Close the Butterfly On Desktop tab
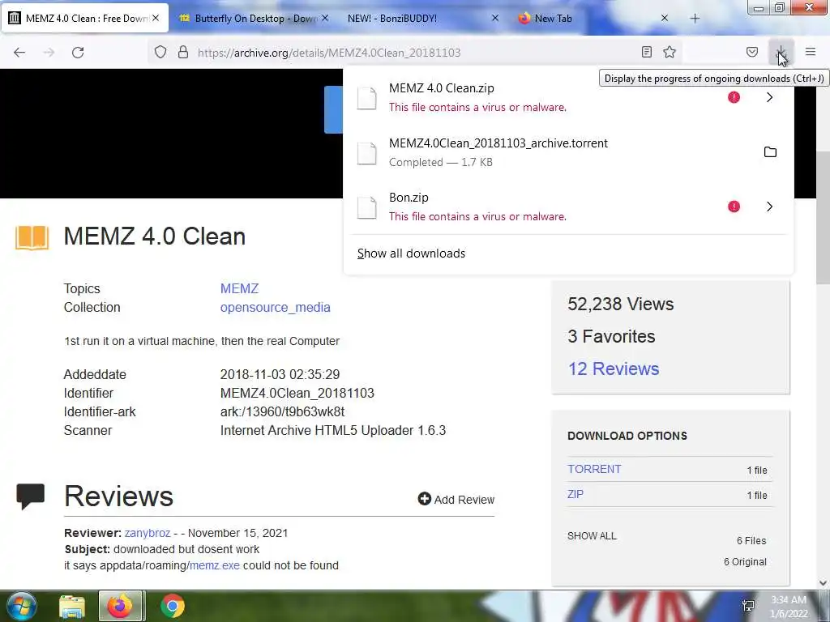830x622 pixels. click(x=325, y=18)
